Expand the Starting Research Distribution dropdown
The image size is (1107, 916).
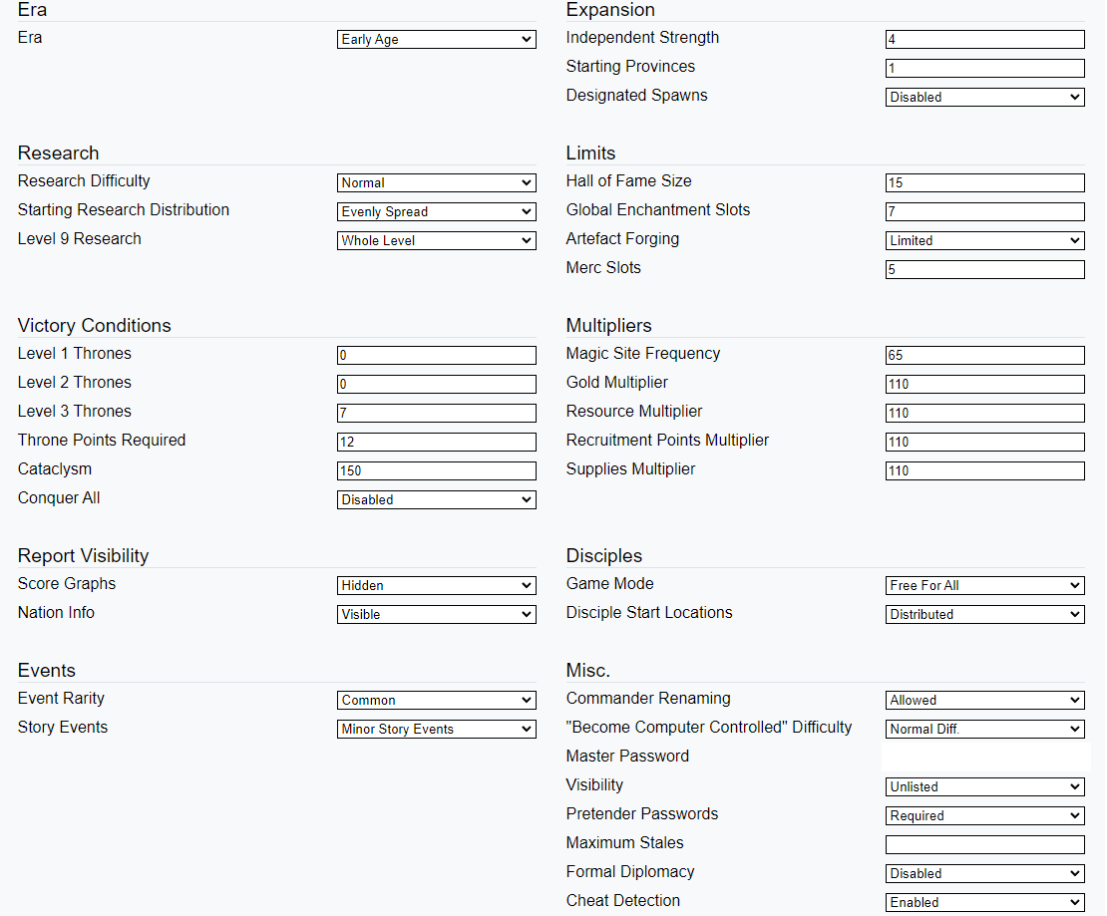point(436,211)
